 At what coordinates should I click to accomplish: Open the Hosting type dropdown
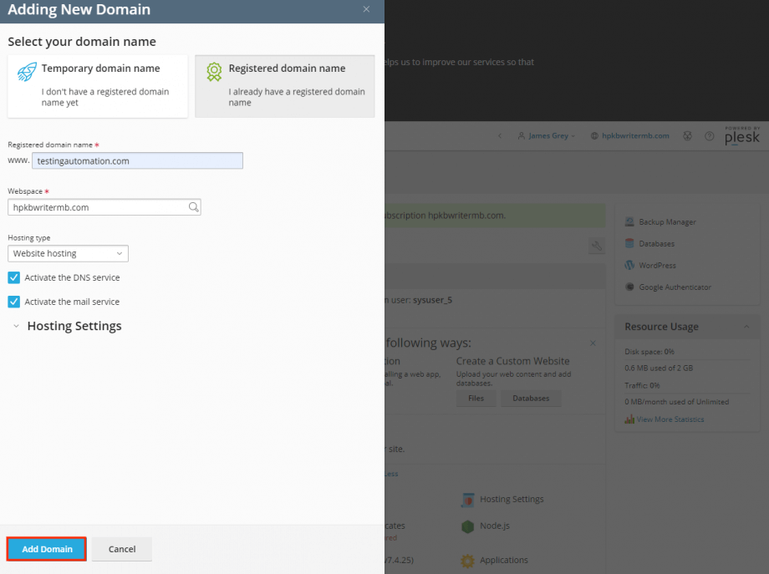coord(67,253)
